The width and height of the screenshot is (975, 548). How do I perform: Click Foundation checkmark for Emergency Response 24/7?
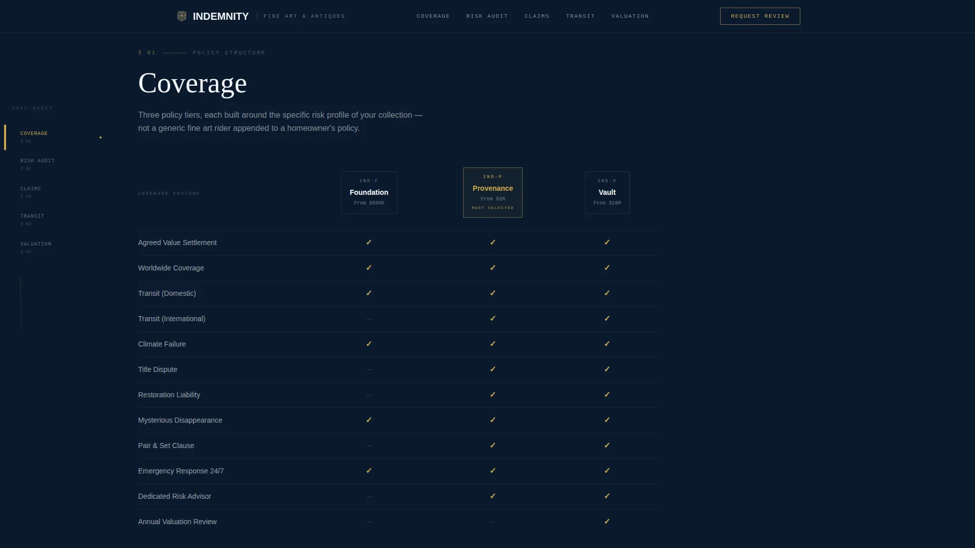tap(369, 471)
